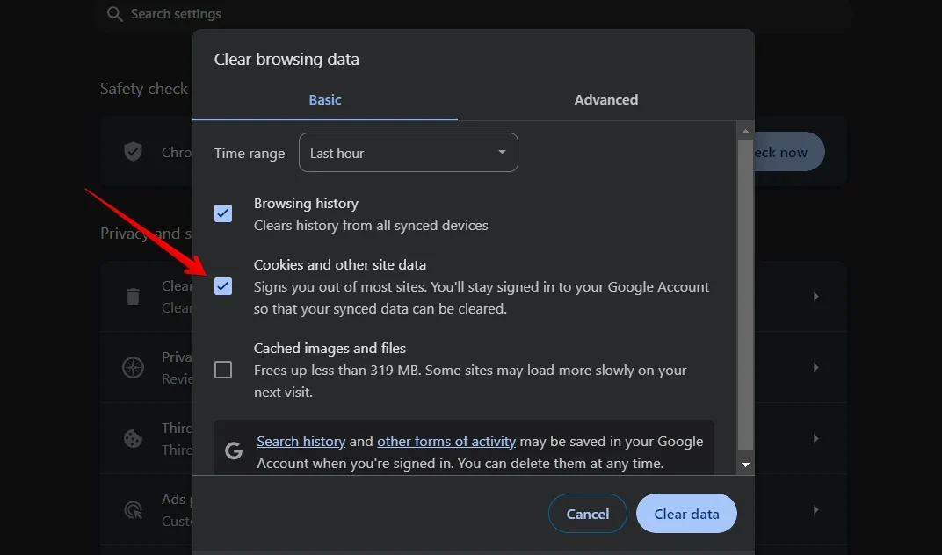Click the 'Time range' label text
The image size is (942, 555).
(250, 153)
